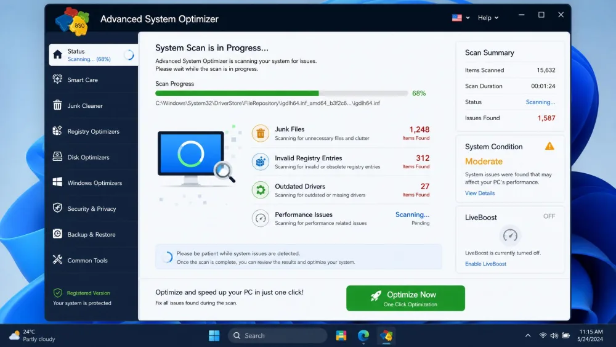Viewport: 616px width, 347px height.
Task: Select the Status tab in the sidebar
Action: (94, 55)
